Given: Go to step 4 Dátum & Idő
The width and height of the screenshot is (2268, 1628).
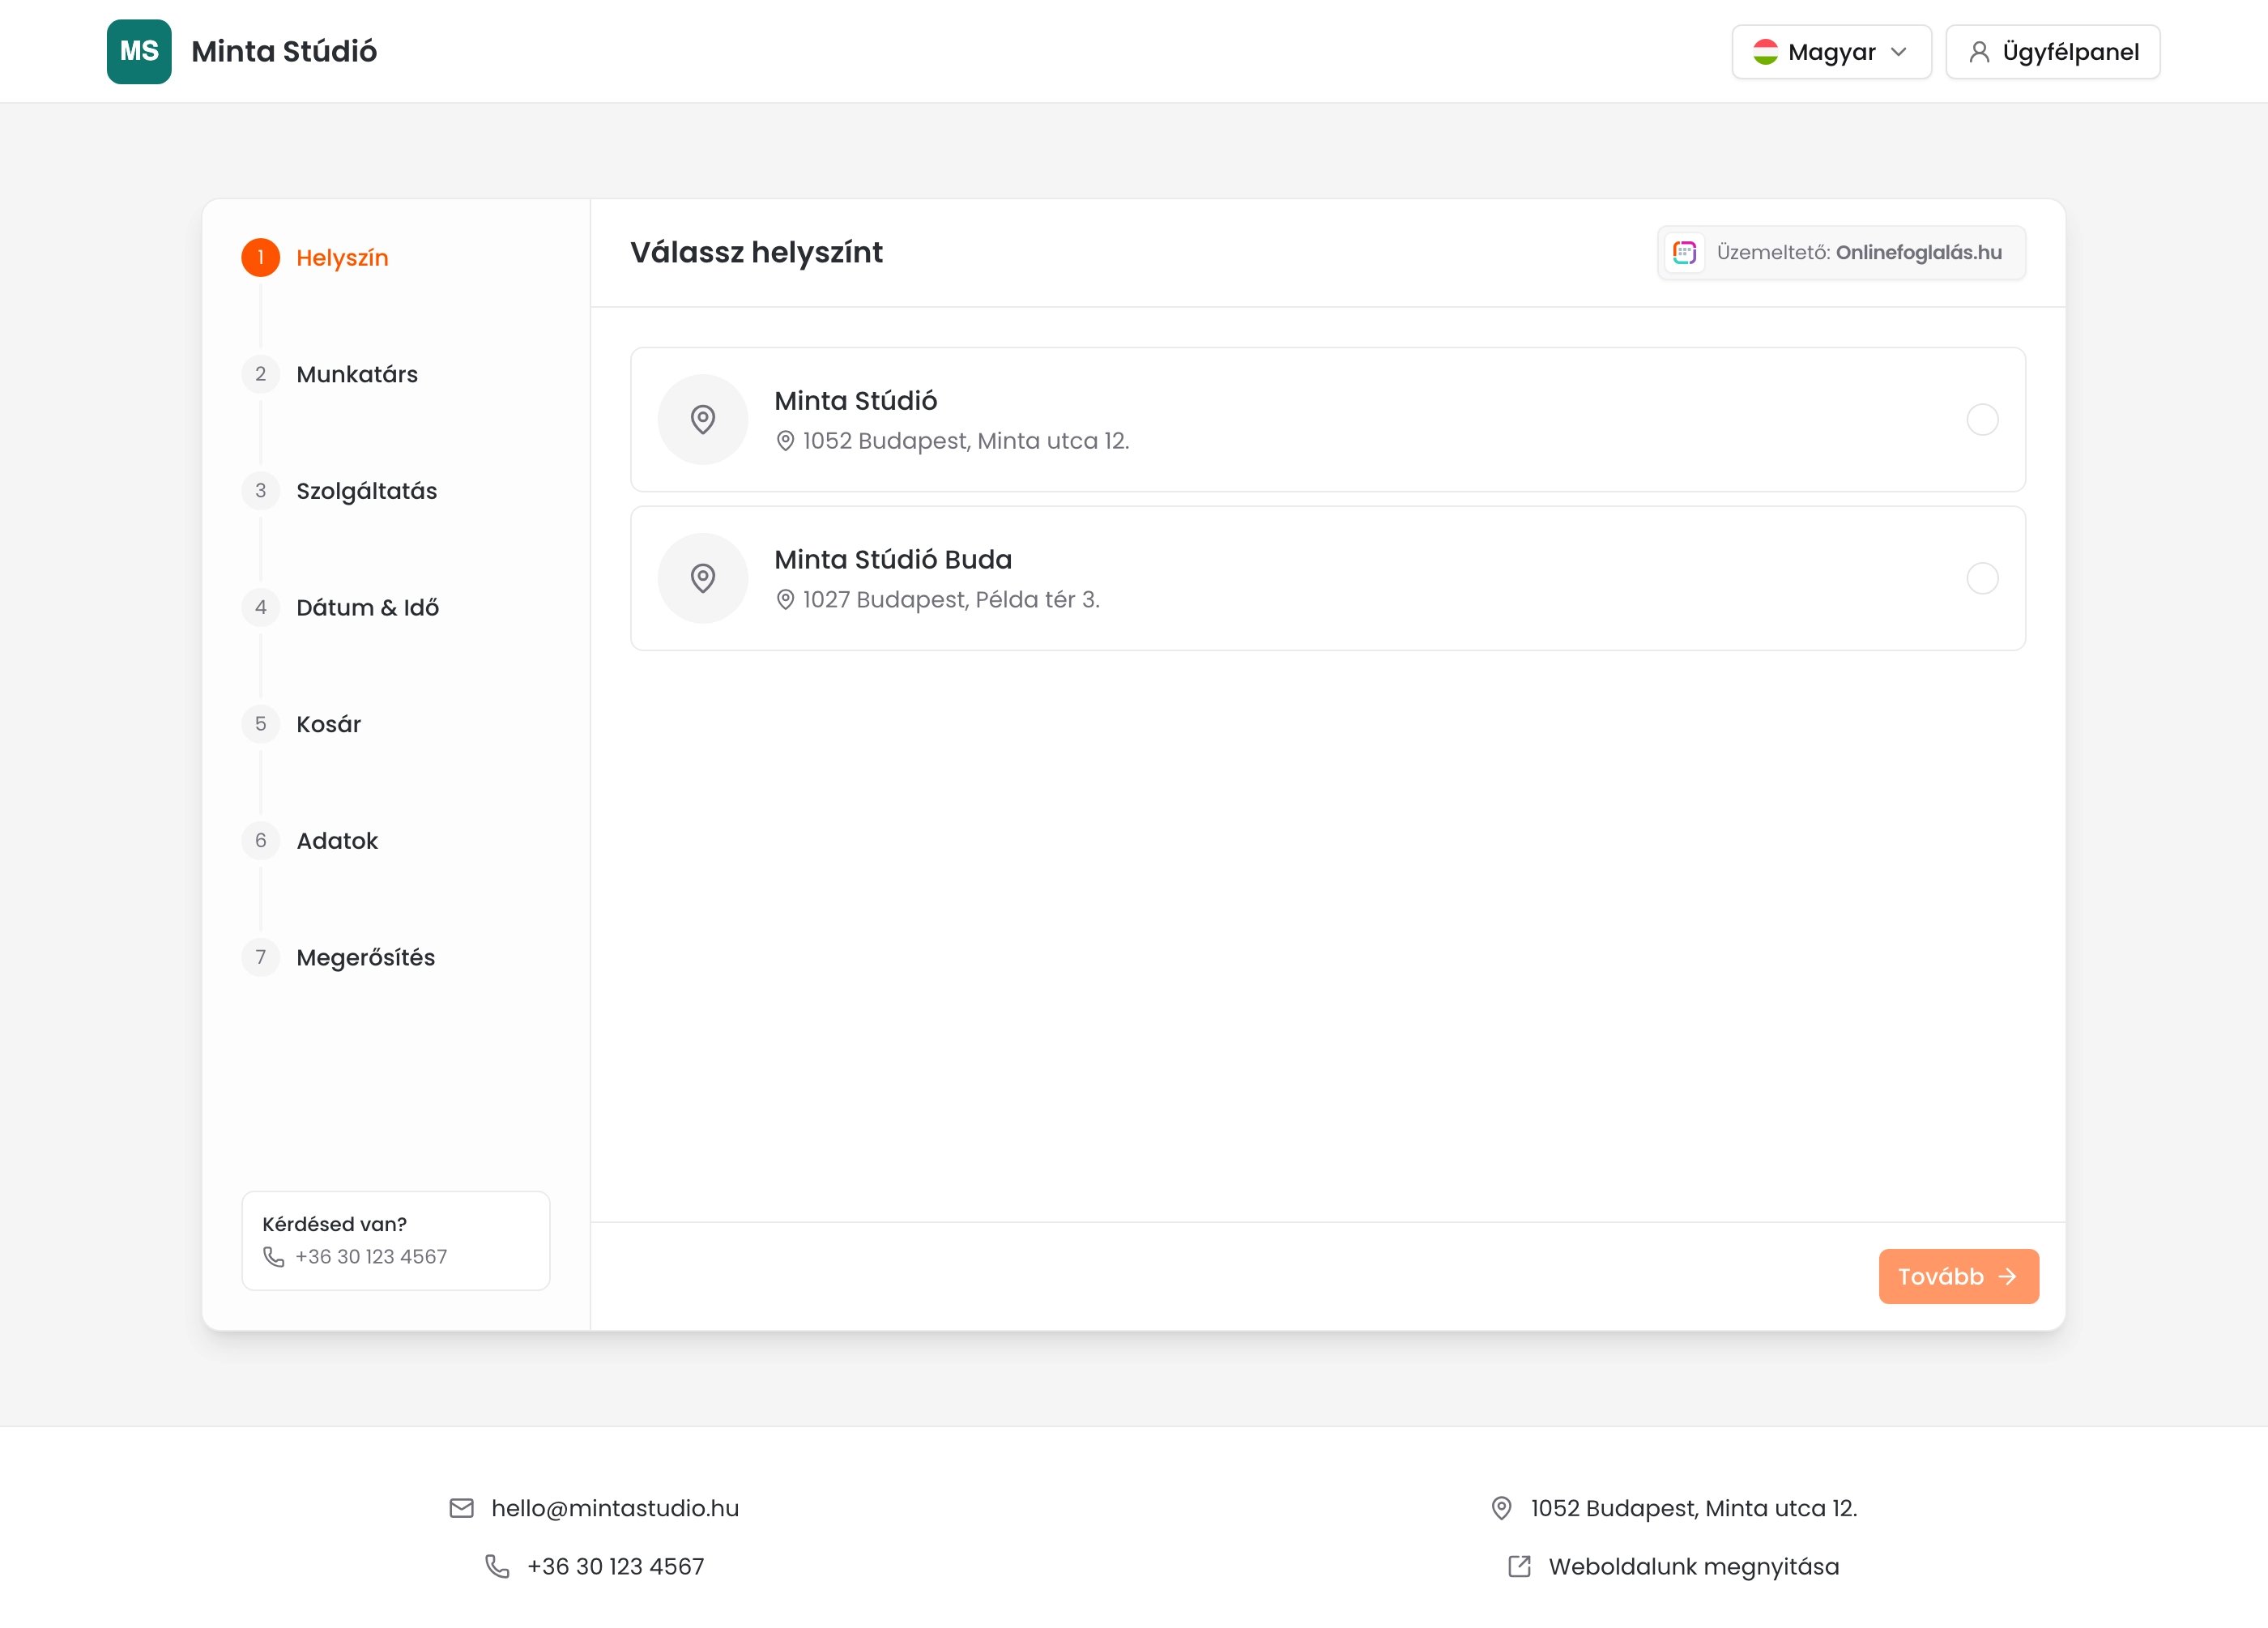Looking at the screenshot, I should pos(341,608).
